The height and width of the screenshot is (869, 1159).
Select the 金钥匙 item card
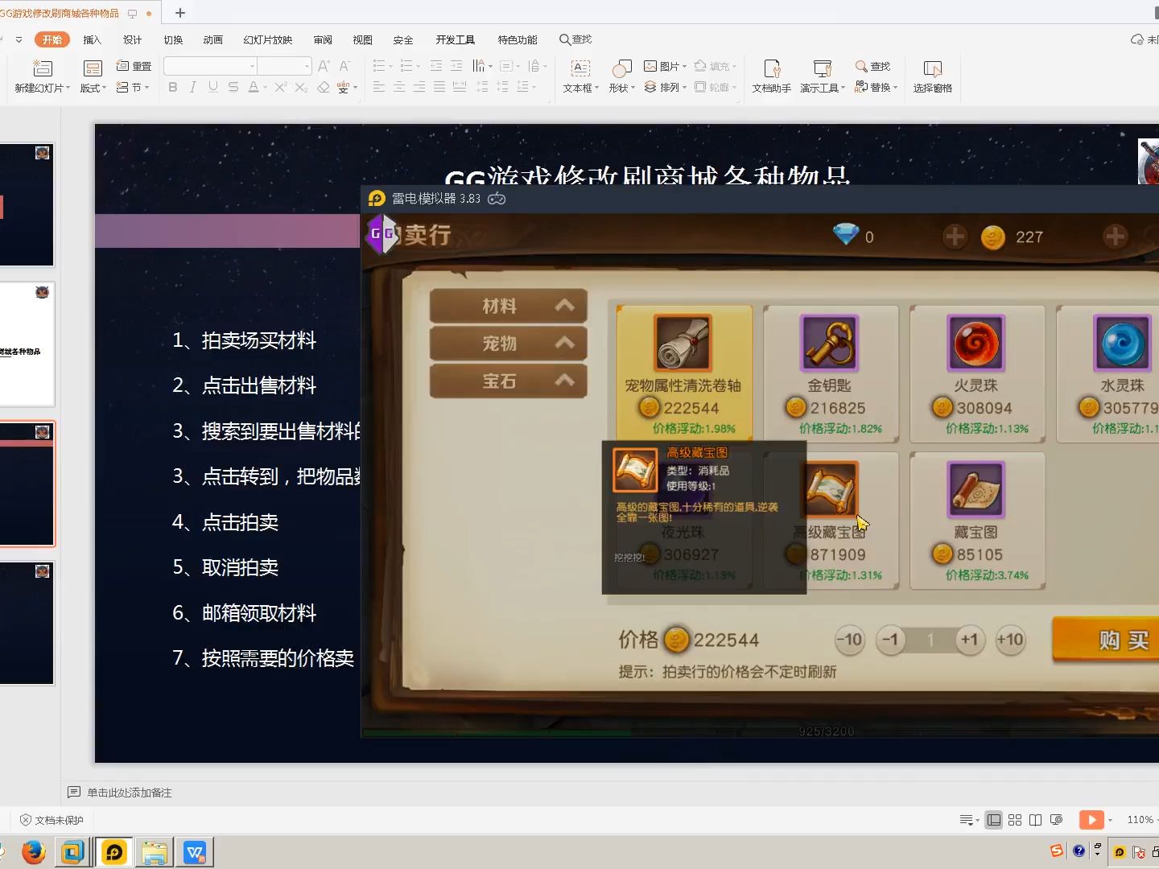831,374
